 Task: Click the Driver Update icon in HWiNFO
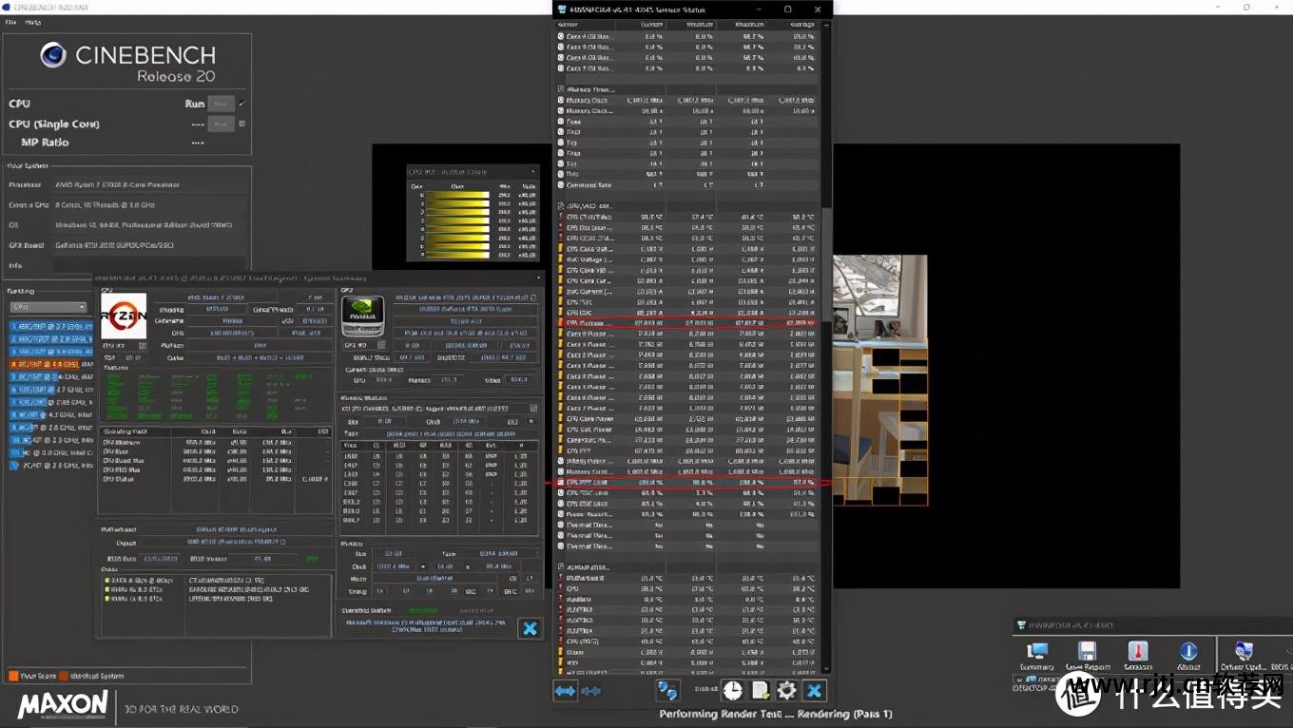tap(1244, 656)
